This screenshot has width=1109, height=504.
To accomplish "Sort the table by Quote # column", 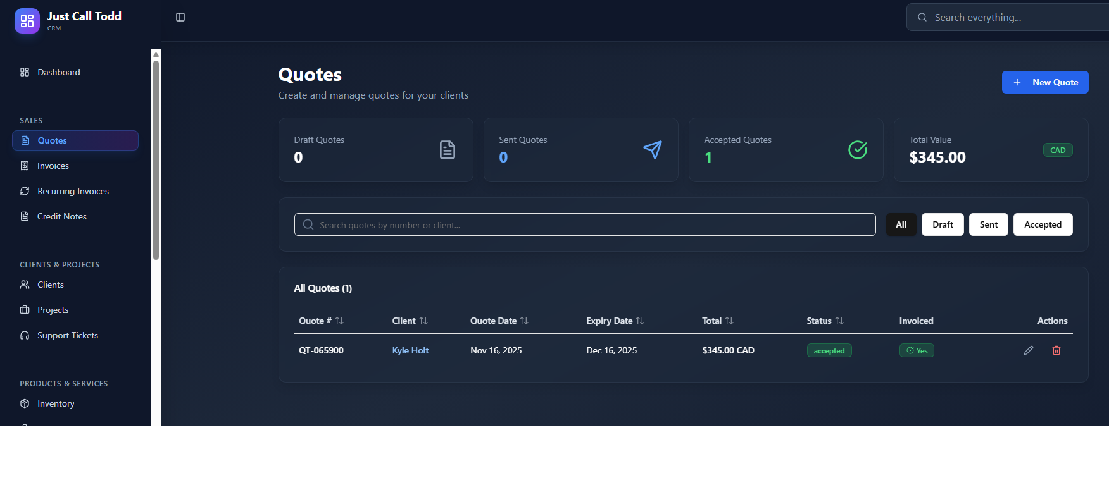I will [x=321, y=321].
